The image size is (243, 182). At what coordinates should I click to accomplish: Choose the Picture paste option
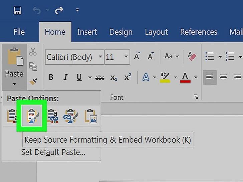click(x=91, y=116)
